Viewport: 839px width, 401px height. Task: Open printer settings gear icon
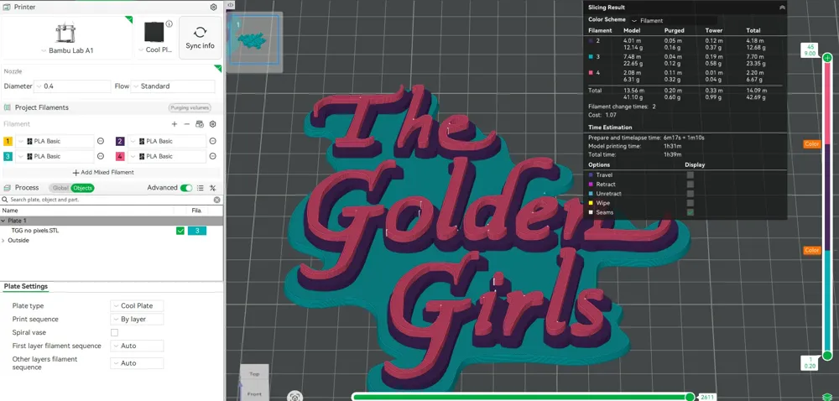tap(213, 7)
